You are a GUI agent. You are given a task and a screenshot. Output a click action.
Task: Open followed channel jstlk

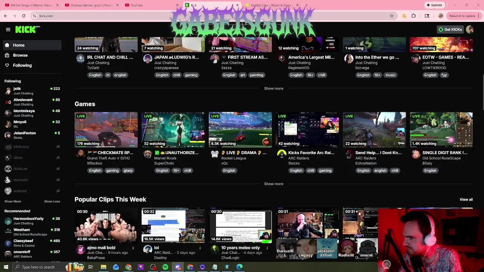point(32,91)
